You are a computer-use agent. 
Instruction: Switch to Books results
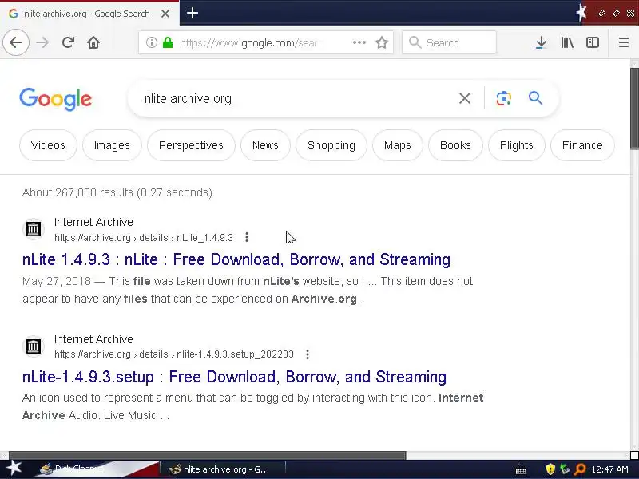(x=455, y=145)
